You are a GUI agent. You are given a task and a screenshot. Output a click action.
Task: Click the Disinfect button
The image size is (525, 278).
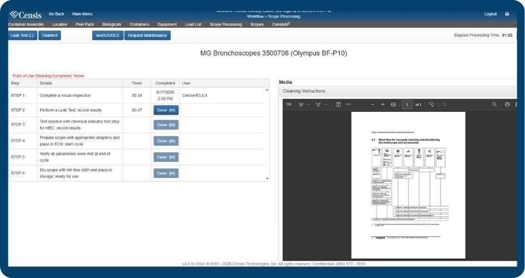click(49, 36)
